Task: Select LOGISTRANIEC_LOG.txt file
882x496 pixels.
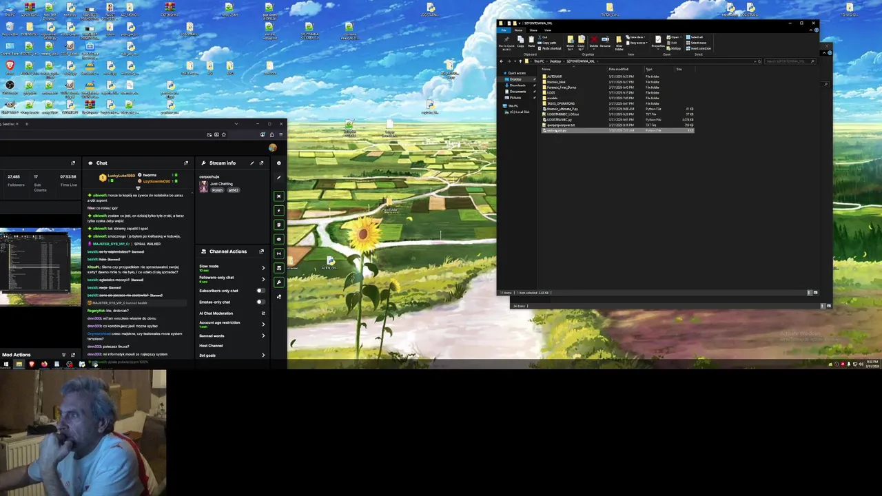Action: (x=561, y=114)
